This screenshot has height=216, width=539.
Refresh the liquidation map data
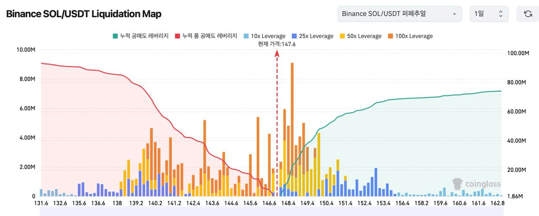(528, 14)
